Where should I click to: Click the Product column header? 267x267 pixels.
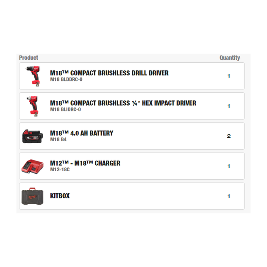click(x=28, y=58)
